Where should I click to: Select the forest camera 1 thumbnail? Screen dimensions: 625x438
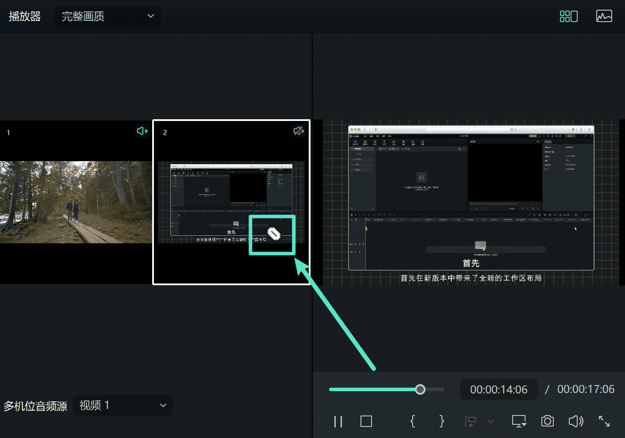(76, 202)
